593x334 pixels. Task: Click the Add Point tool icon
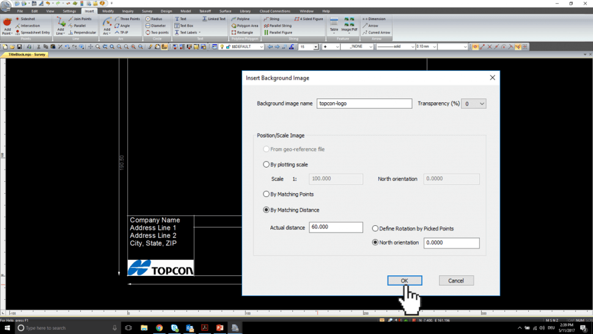pos(7,23)
